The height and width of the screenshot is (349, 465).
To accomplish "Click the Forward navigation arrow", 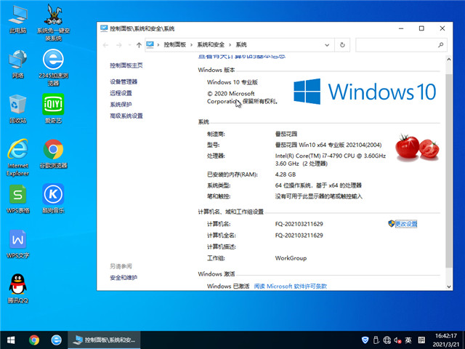I will click(x=119, y=45).
